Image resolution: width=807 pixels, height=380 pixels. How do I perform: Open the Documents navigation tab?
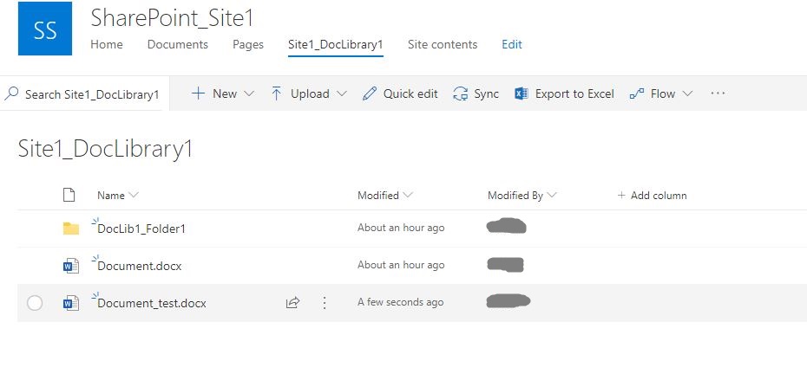[178, 45]
